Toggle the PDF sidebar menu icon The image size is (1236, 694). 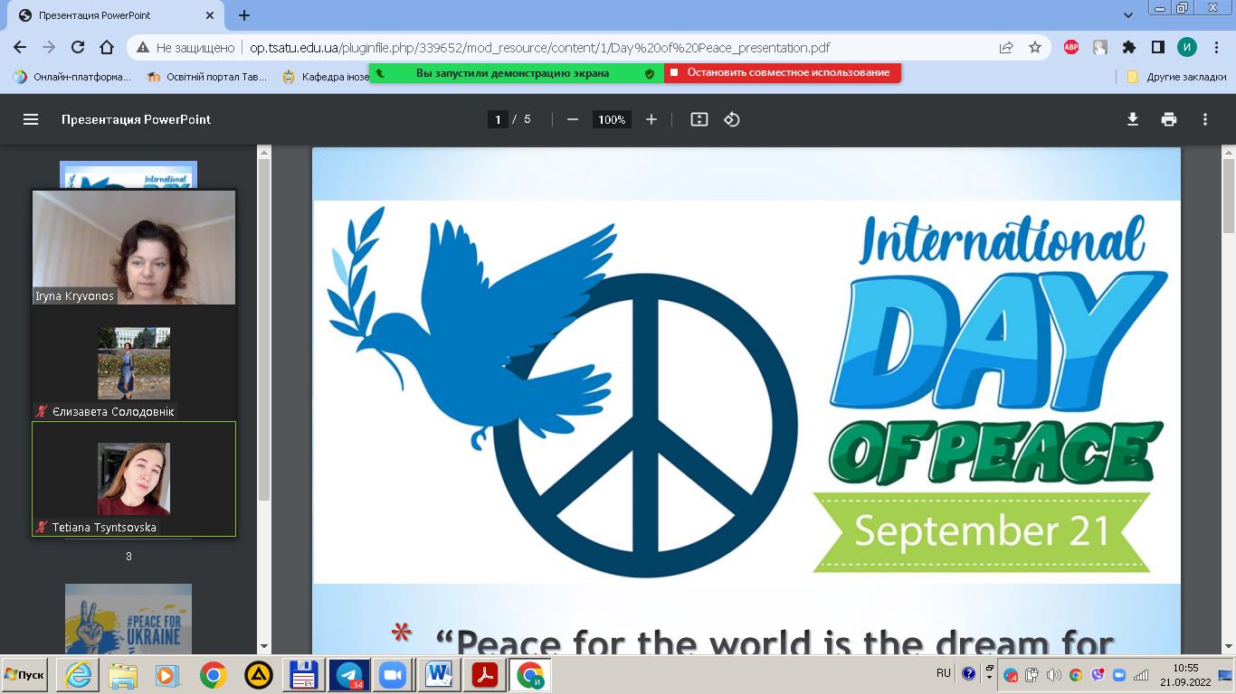(x=31, y=119)
